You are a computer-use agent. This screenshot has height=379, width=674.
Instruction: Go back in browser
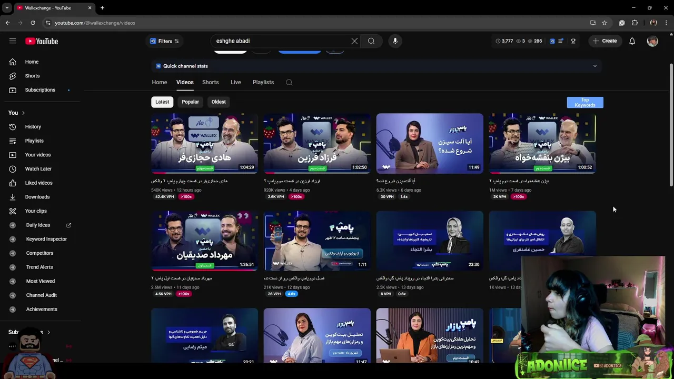(7, 23)
